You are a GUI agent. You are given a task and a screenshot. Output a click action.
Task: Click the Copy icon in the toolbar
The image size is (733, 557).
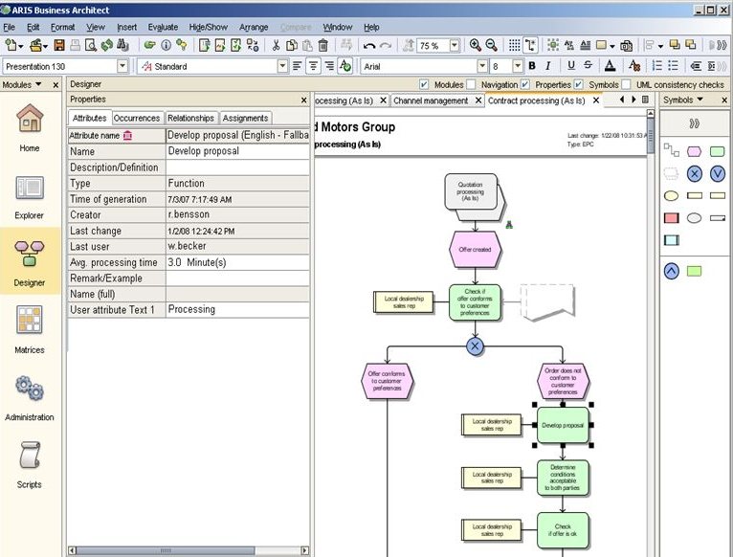(291, 45)
